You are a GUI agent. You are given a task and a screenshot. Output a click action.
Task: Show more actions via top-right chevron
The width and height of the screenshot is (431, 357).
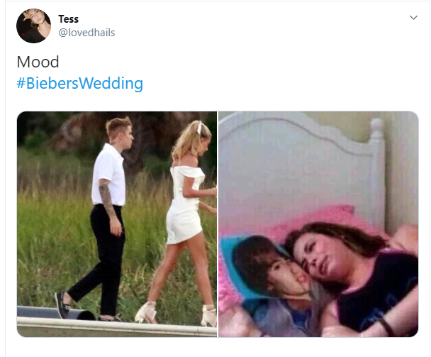coord(413,18)
